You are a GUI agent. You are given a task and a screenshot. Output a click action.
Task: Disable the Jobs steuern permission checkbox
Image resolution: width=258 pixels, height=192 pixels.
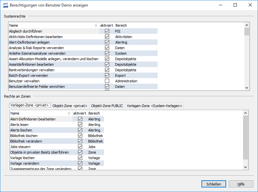80,147
